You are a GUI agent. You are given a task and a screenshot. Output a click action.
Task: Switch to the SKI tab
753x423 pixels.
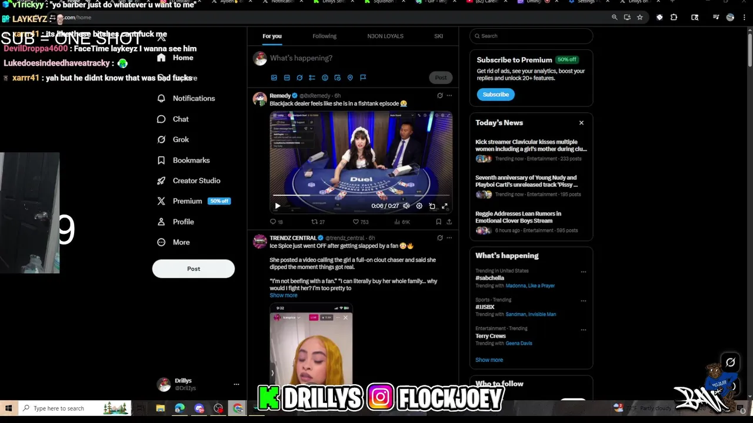pyautogui.click(x=438, y=36)
